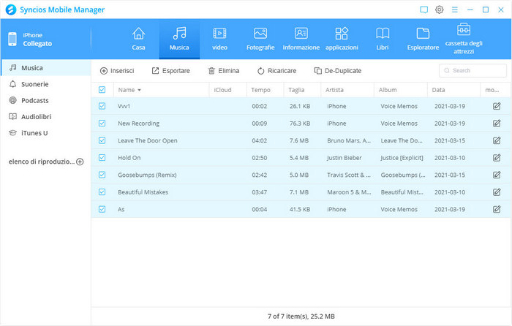Screen dimensions: 512x326
Task: Click Justice [Explicit] album cell
Action: (402, 158)
